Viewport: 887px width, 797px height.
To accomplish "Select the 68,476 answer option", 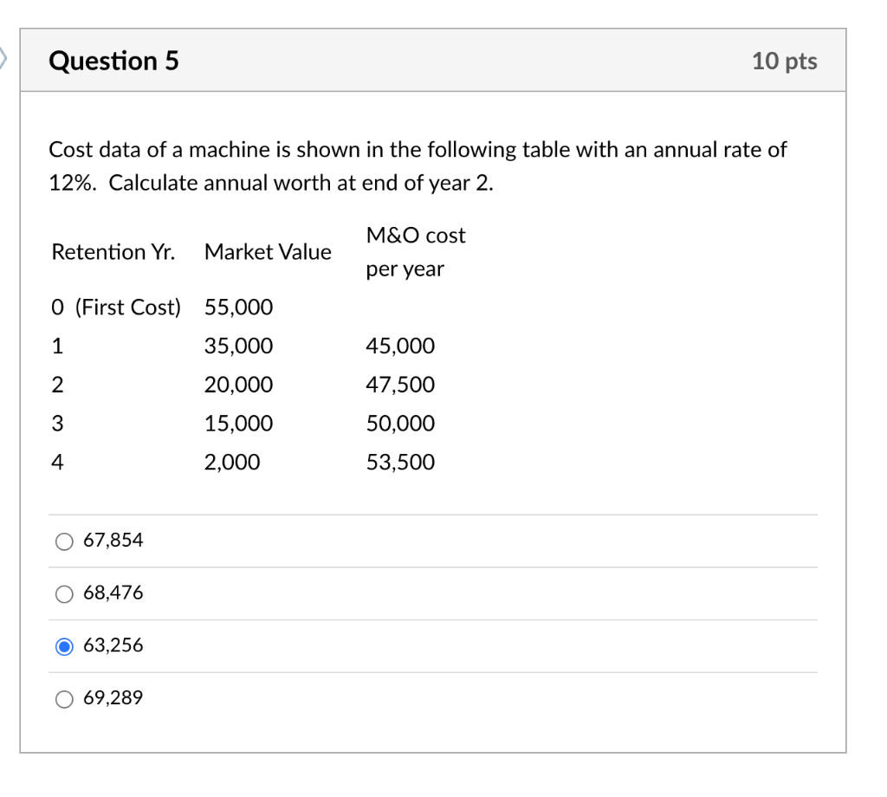I will 64,594.
